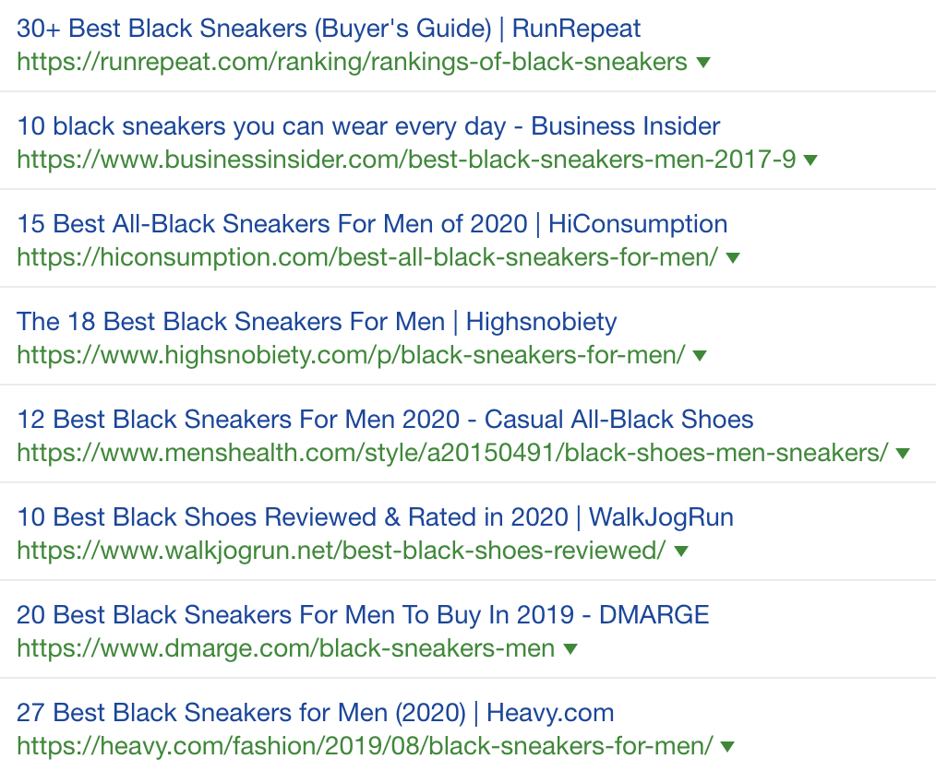Expand dropdown arrow next to runrepeat.com URL
This screenshot has height=771, width=936.
tap(703, 62)
